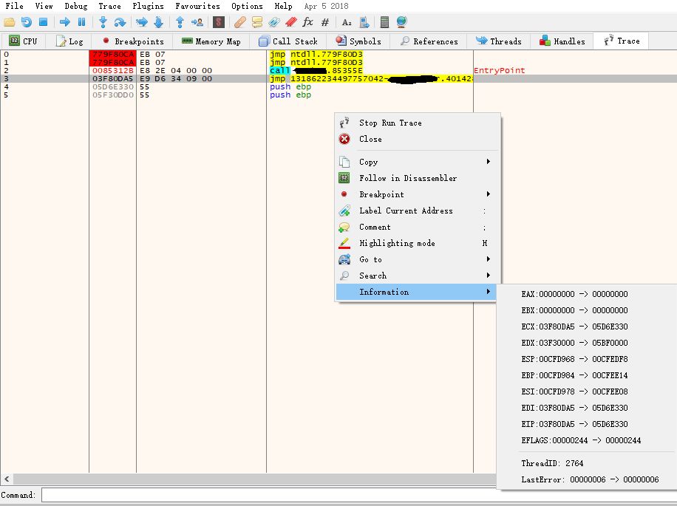Screen dimensions: 677x506
Task: Show the Functions list (fx) icon
Action: [308, 22]
